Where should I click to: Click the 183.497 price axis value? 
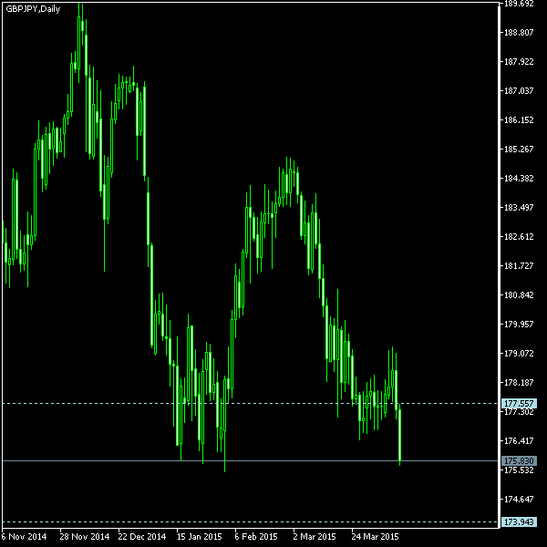point(519,208)
